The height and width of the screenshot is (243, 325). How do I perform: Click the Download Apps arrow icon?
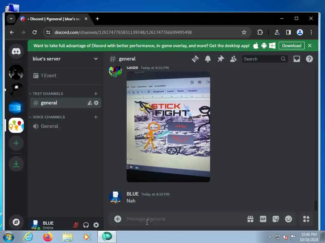[x=16, y=164]
